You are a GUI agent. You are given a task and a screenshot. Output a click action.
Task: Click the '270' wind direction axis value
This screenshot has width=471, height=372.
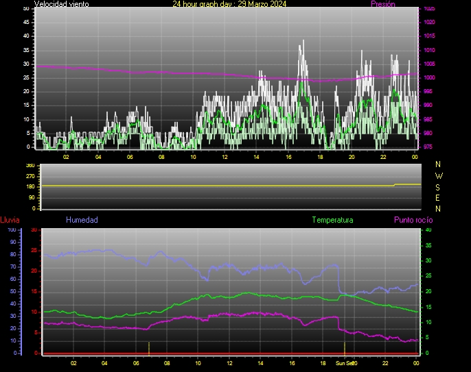pos(30,176)
